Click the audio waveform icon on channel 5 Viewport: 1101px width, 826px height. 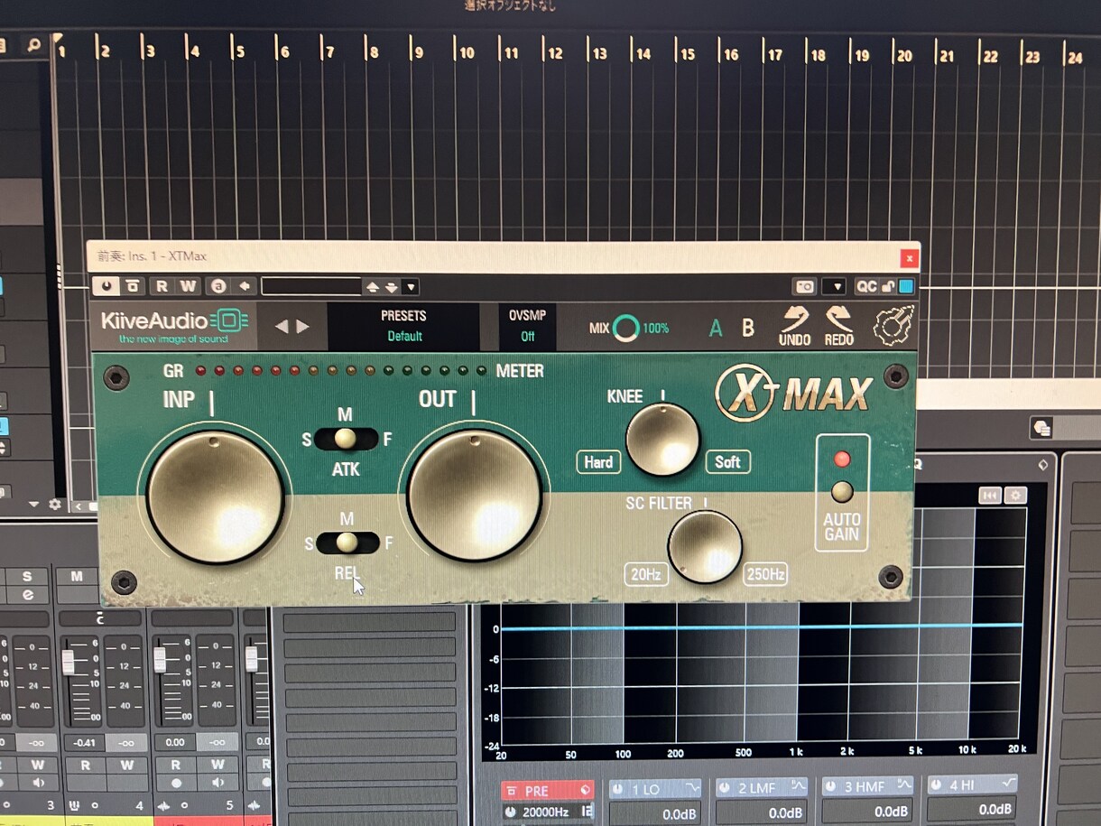pyautogui.click(x=164, y=805)
